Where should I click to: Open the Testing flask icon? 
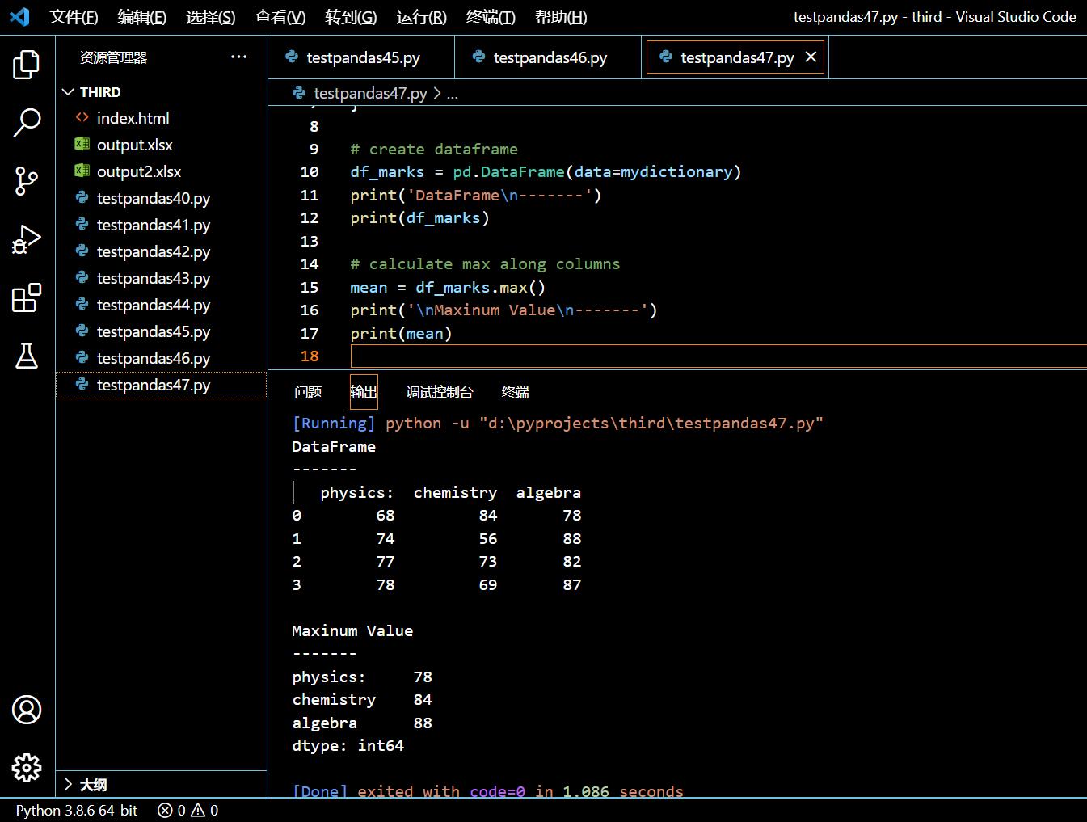click(x=27, y=356)
